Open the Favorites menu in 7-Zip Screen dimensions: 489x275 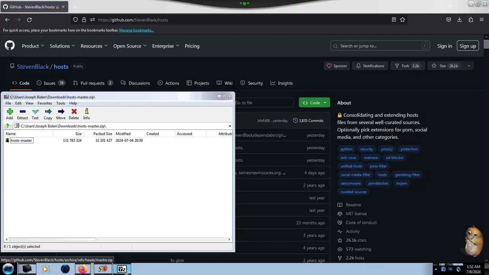pos(45,103)
